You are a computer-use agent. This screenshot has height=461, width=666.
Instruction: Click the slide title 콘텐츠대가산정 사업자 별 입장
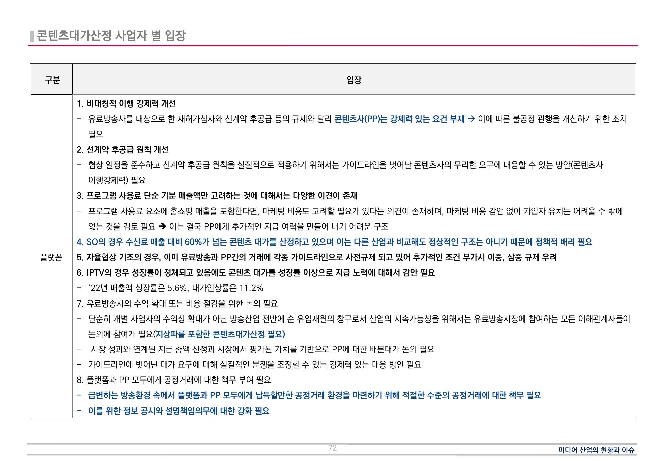point(111,35)
